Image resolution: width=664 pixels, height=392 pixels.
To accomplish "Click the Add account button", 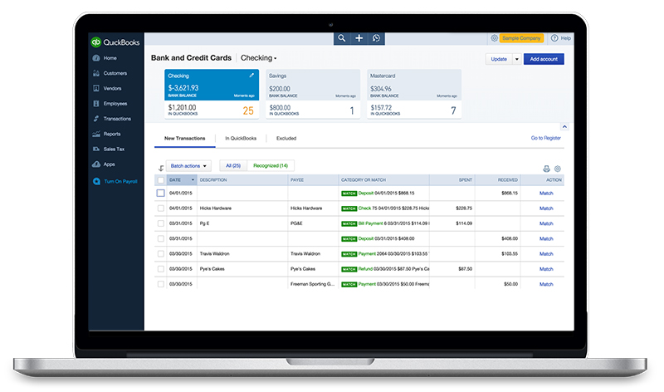I will pos(544,59).
